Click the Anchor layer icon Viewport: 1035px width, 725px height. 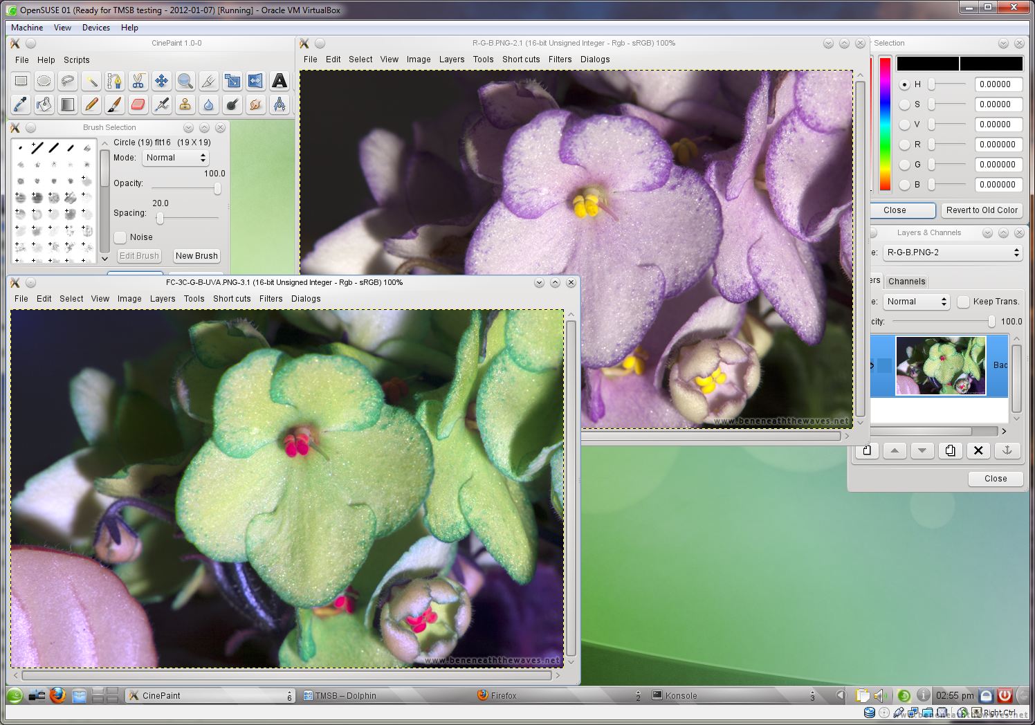1007,450
